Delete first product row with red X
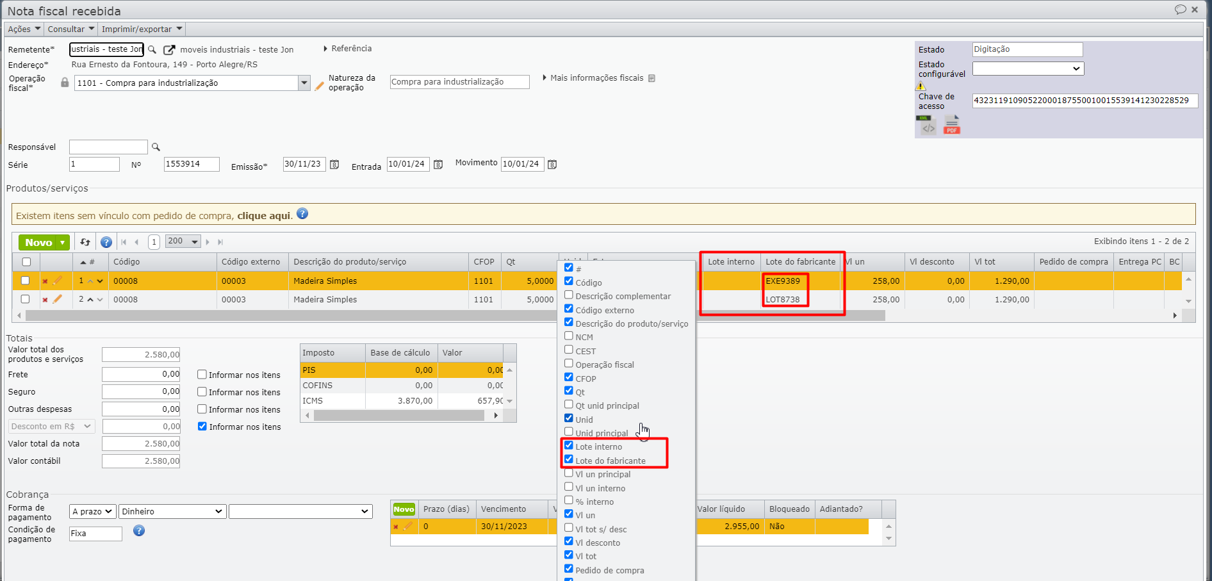The height and width of the screenshot is (581, 1212). (45, 281)
